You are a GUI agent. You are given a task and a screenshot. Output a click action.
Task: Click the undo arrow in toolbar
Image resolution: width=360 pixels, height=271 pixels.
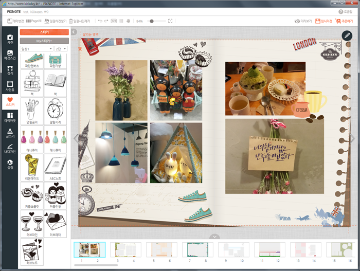pos(100,21)
